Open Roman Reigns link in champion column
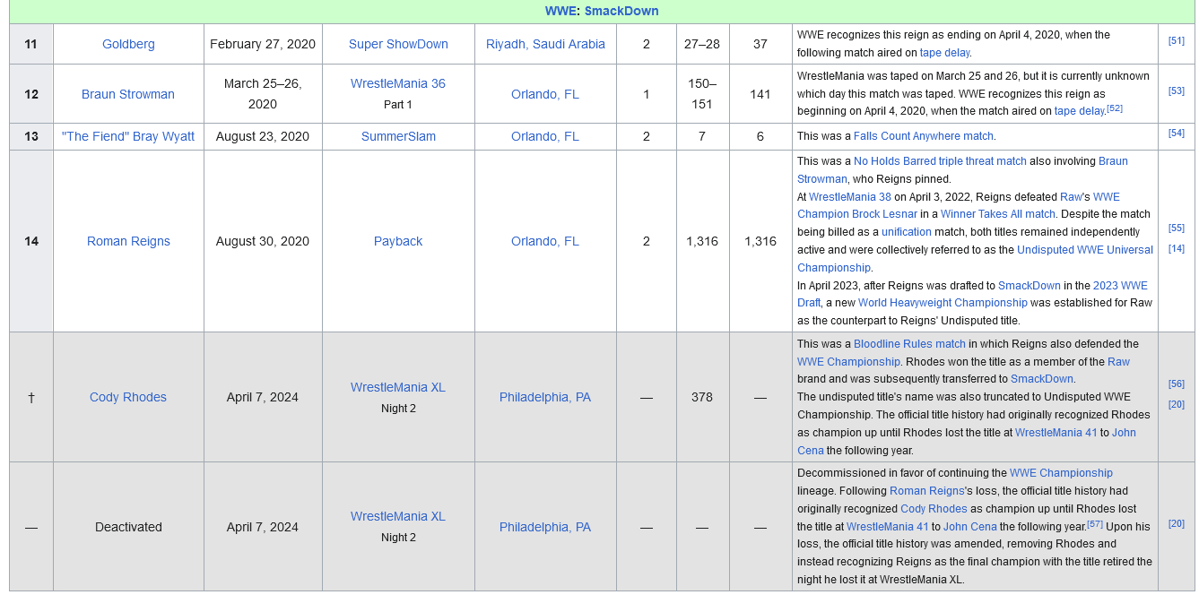Image resolution: width=1199 pixels, height=612 pixels. pos(128,241)
